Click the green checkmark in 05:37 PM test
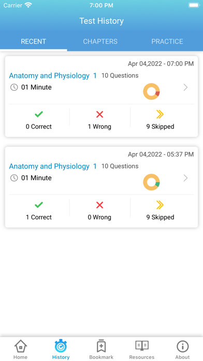Image resolution: width=203 pixels, height=361 pixels. point(39,205)
